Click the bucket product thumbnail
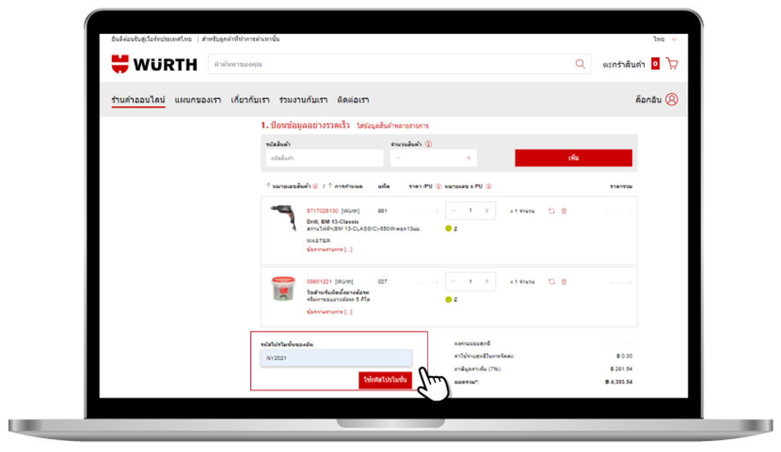This screenshot has height=452, width=781. (283, 290)
